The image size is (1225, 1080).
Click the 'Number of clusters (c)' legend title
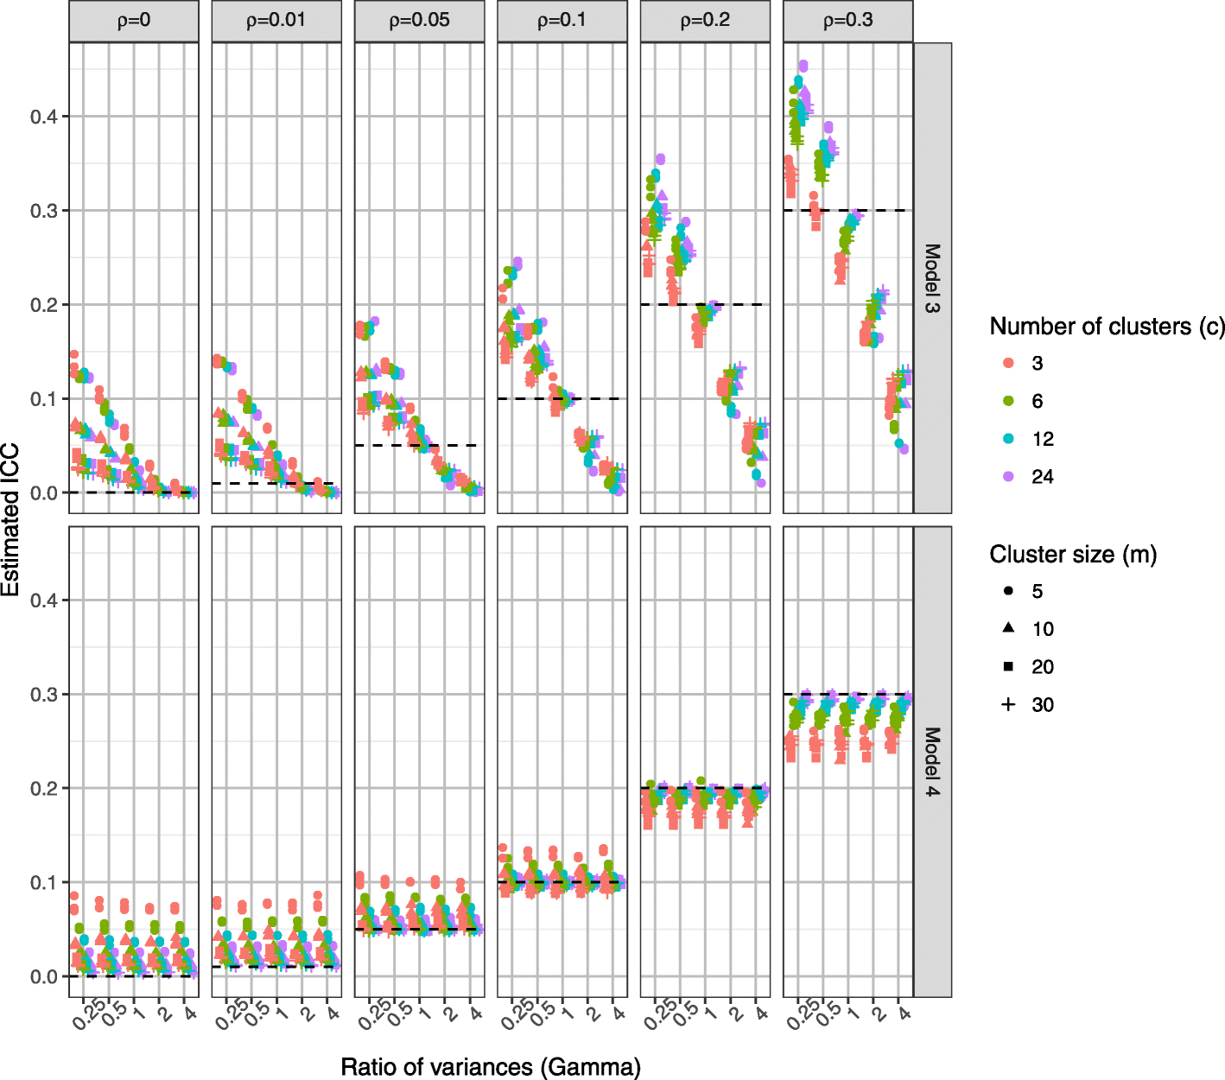click(x=1107, y=327)
